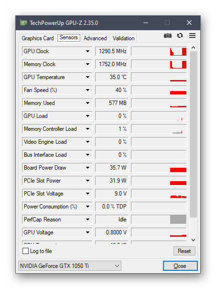216x289 pixels.
Task: Click the PCIe Slot Voltage graph
Action: point(159,194)
